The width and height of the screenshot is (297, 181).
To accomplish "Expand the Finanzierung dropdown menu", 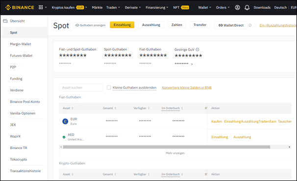I will click(167, 7).
